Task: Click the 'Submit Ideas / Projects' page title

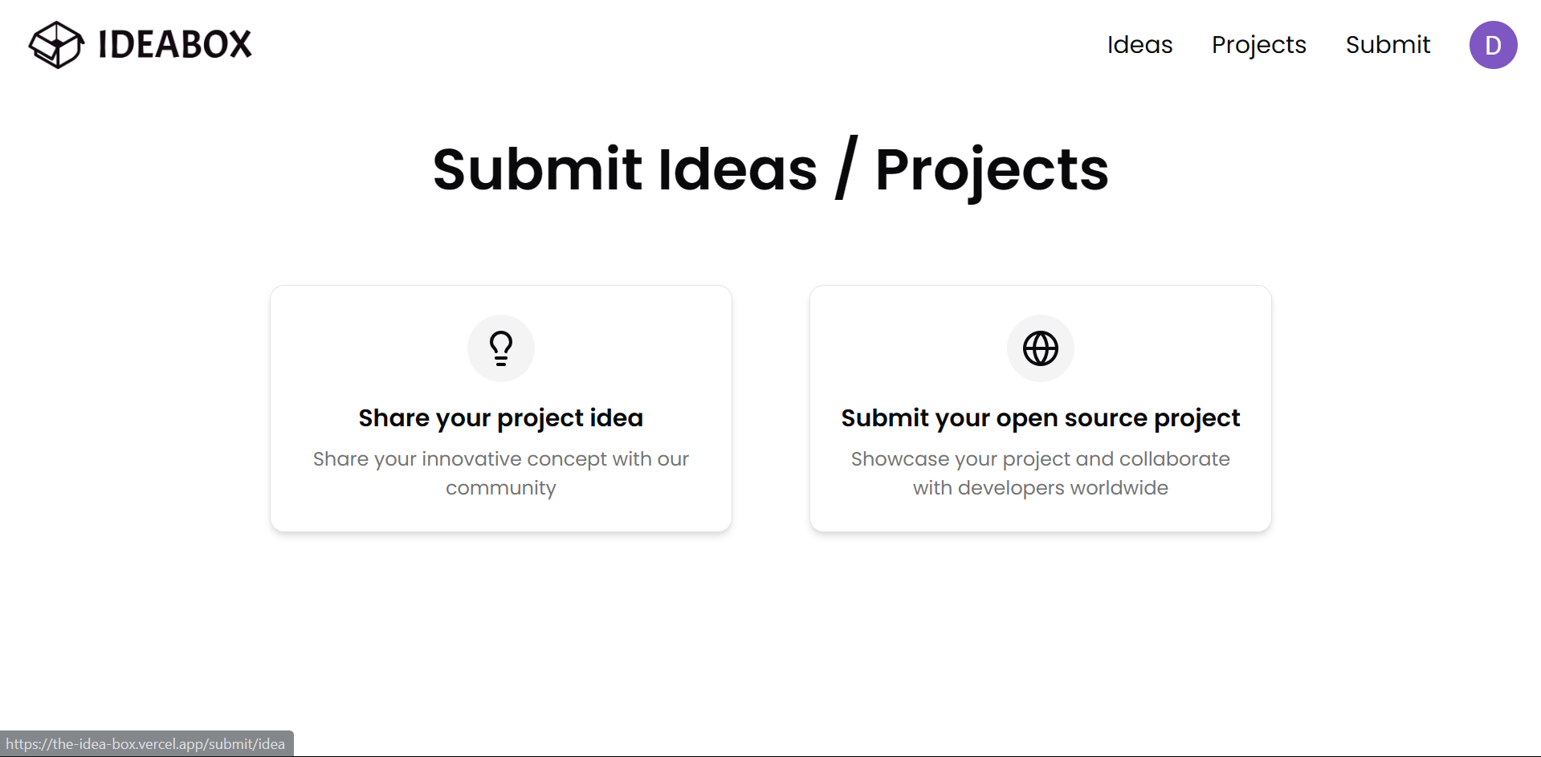Action: (x=771, y=169)
